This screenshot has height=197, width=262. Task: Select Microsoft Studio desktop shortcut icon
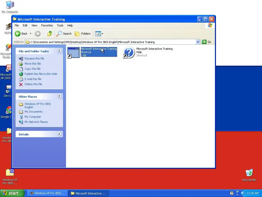[6, 51]
